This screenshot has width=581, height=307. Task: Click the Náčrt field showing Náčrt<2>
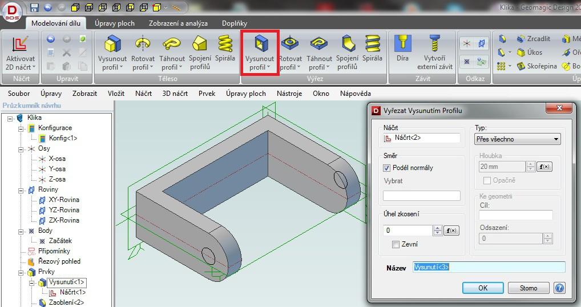422,138
